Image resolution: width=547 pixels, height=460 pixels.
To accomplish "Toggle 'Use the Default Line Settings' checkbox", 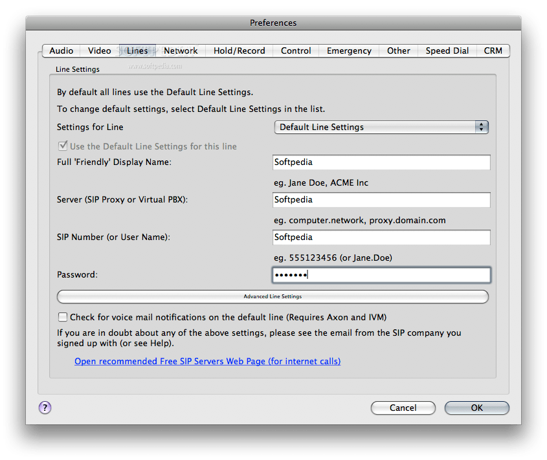I will [63, 146].
